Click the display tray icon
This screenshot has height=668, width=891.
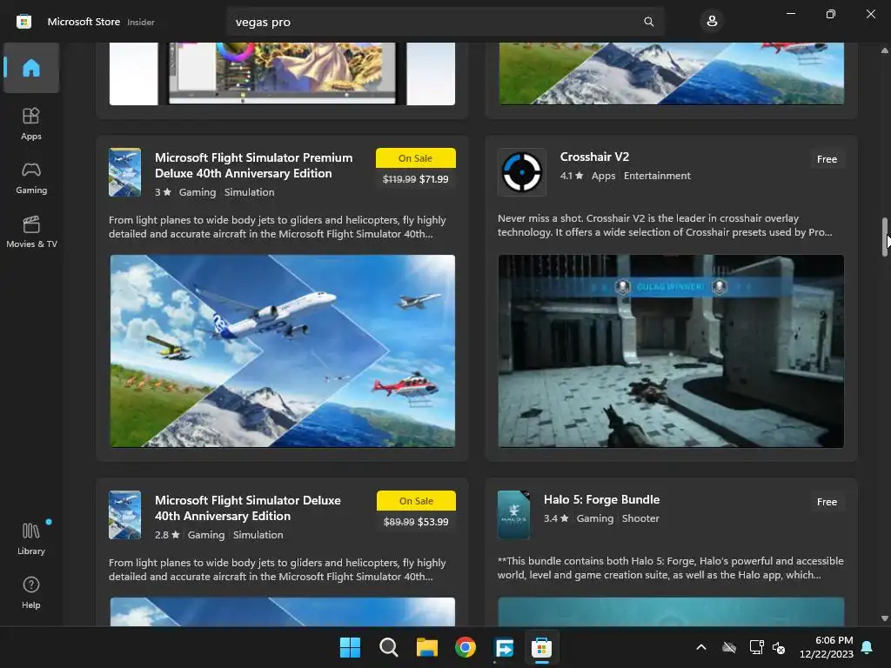click(756, 647)
